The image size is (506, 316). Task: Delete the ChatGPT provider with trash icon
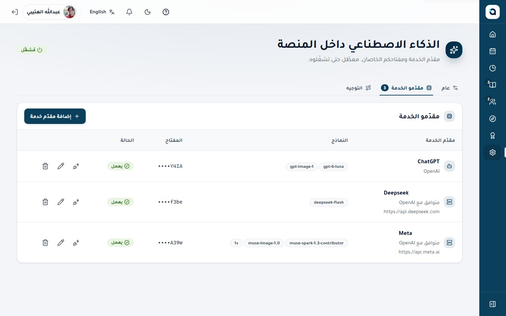tap(45, 166)
